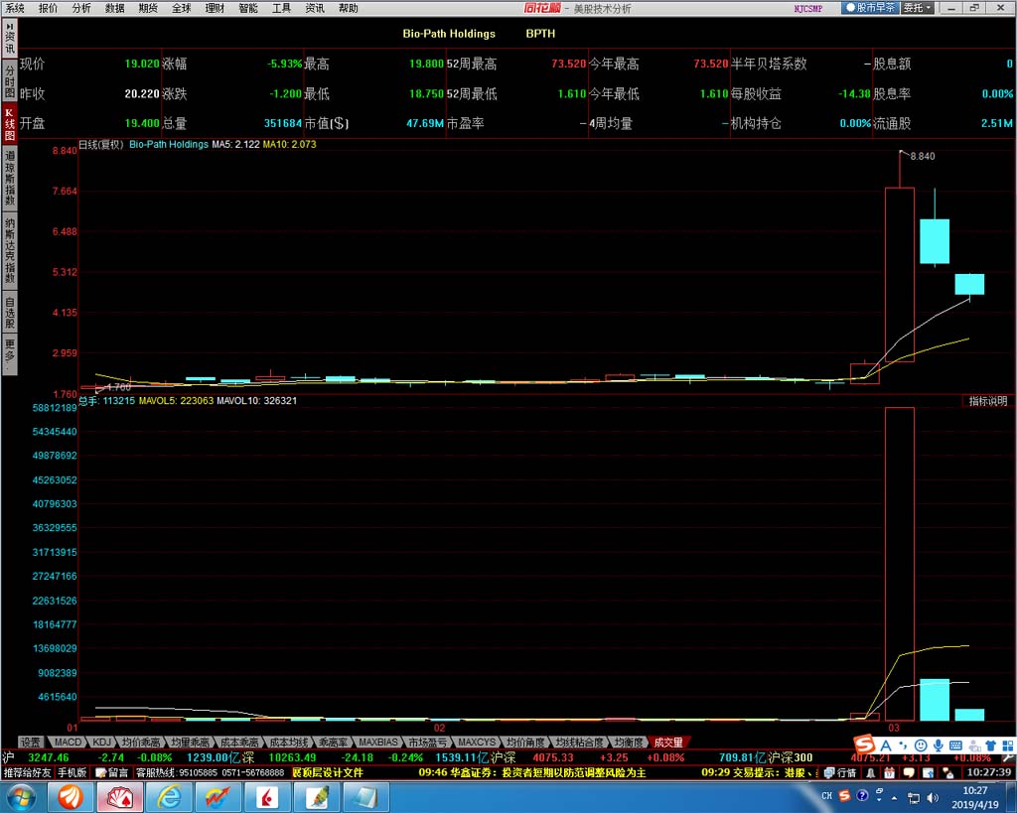Click the bell alert icon

click(870, 773)
